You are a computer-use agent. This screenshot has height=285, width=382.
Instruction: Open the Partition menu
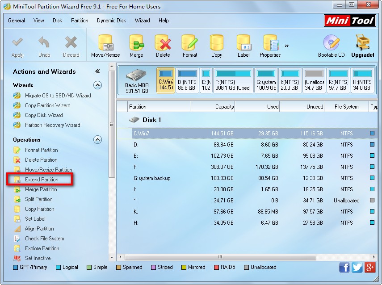[x=80, y=21]
